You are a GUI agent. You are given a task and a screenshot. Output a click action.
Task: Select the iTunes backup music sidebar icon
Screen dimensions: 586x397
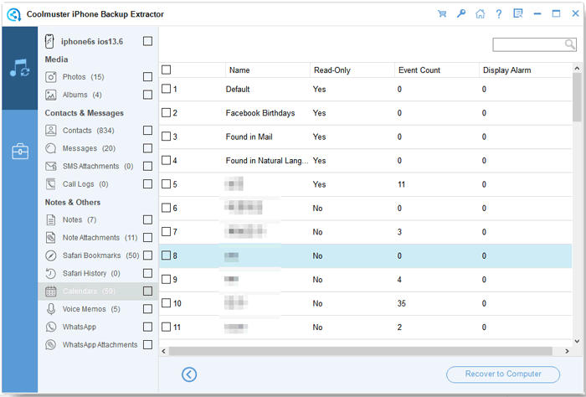20,68
